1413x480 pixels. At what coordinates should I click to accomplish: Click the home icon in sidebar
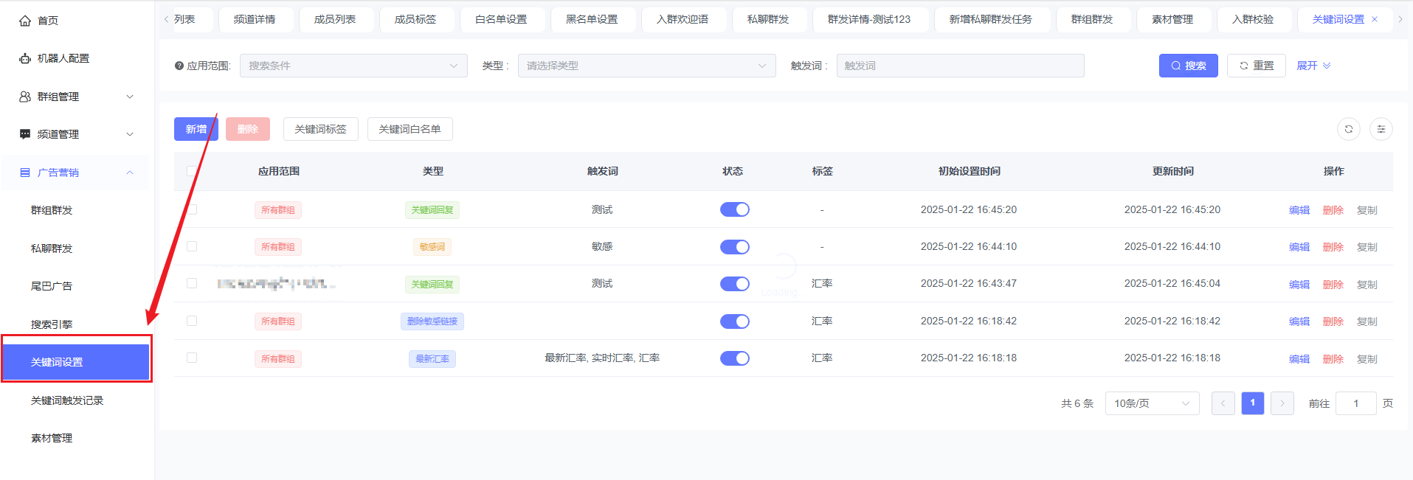25,21
